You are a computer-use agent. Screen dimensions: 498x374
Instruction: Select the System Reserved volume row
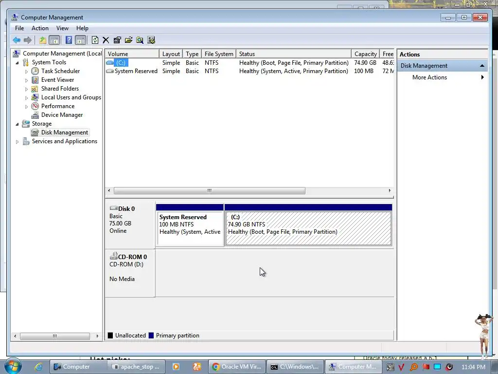(x=249, y=71)
